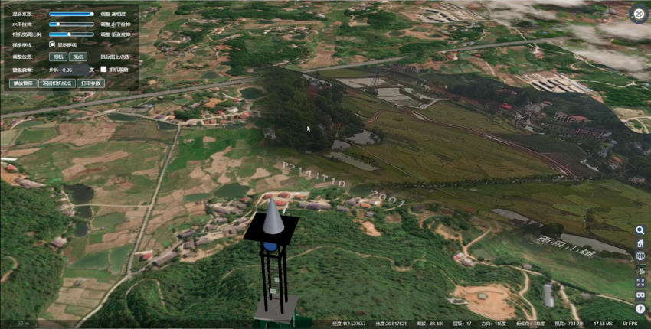
Task: Click the compass icon at top right
Action: coord(637,14)
